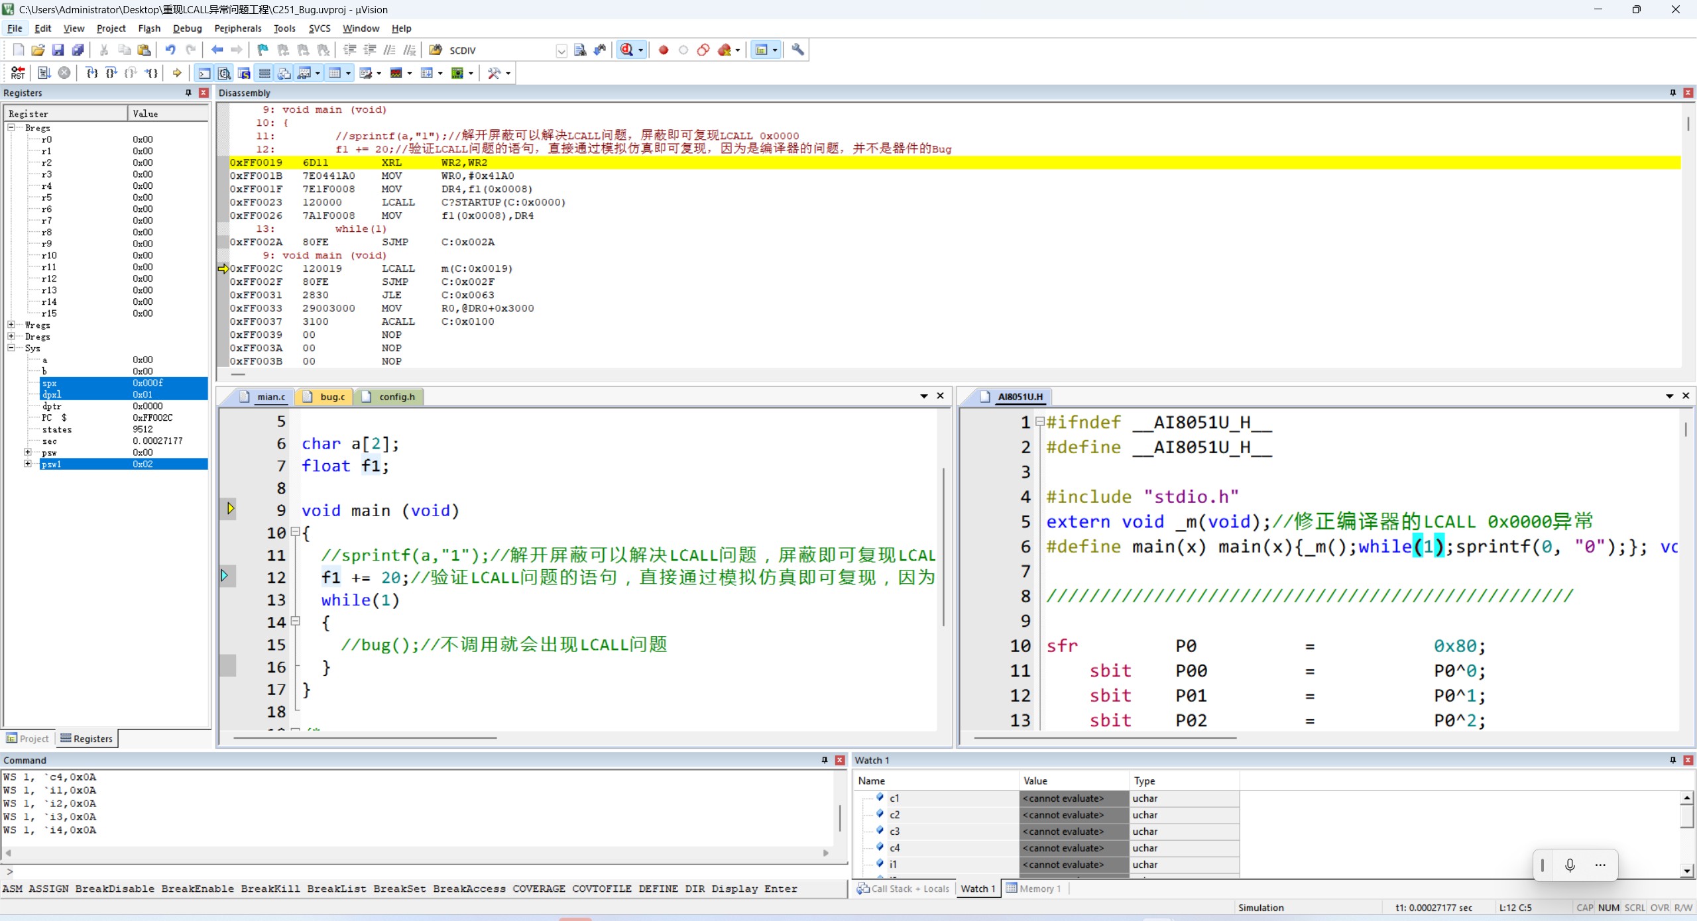This screenshot has height=921, width=1697.
Task: Select the spx register row
Action: (x=124, y=383)
